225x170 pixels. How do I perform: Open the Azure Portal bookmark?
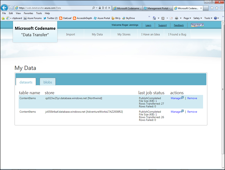coord(102,18)
